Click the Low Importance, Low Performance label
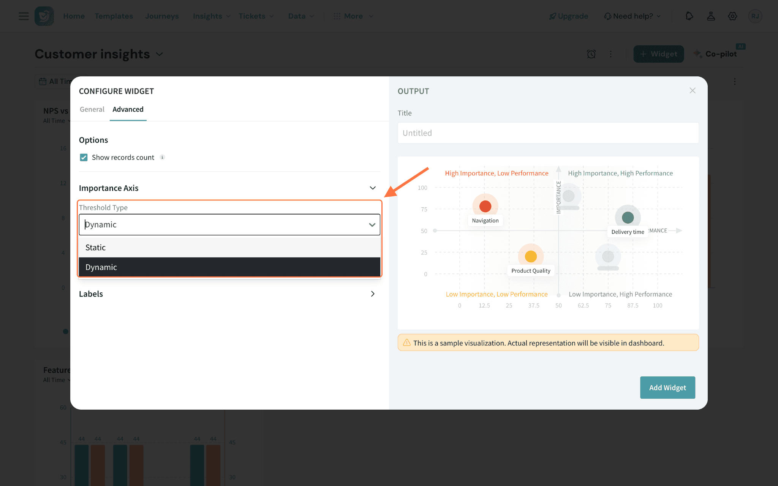The image size is (778, 486). pos(497,294)
